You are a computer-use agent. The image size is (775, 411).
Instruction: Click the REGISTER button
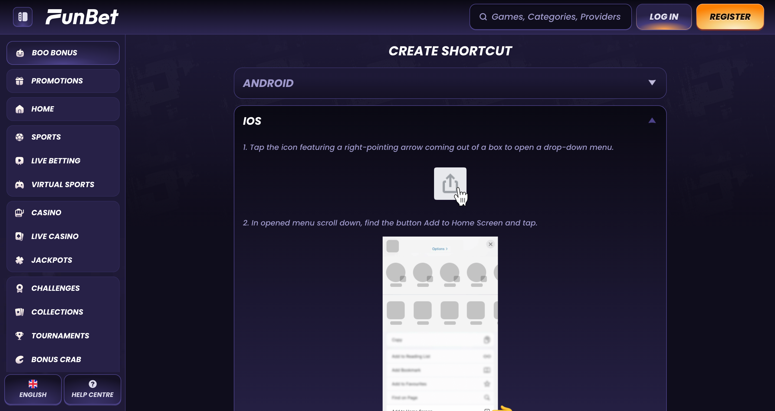730,17
